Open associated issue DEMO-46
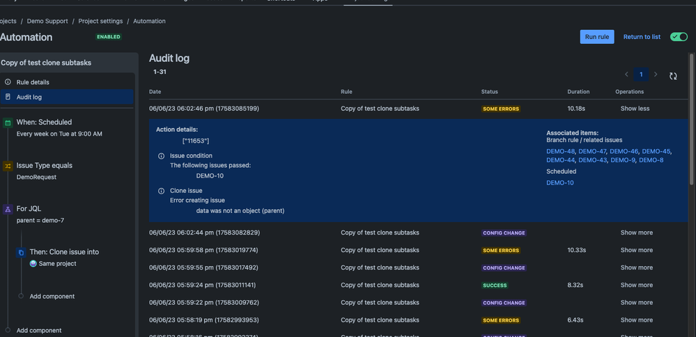Screen dimensions: 696x337 pyautogui.click(x=624, y=151)
